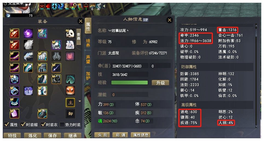Collapse the buff bar arrow at top
This screenshot has width=264, height=141.
pos(104,6)
